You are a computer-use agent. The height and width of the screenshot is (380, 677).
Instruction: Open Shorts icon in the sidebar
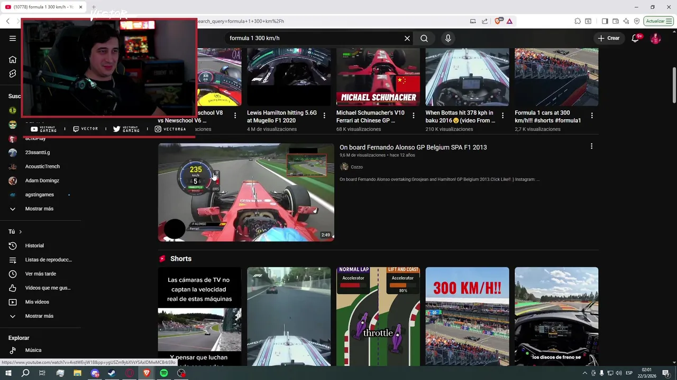click(13, 74)
